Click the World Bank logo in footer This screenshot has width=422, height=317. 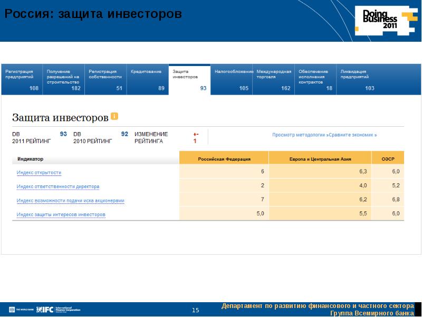[x=20, y=310]
